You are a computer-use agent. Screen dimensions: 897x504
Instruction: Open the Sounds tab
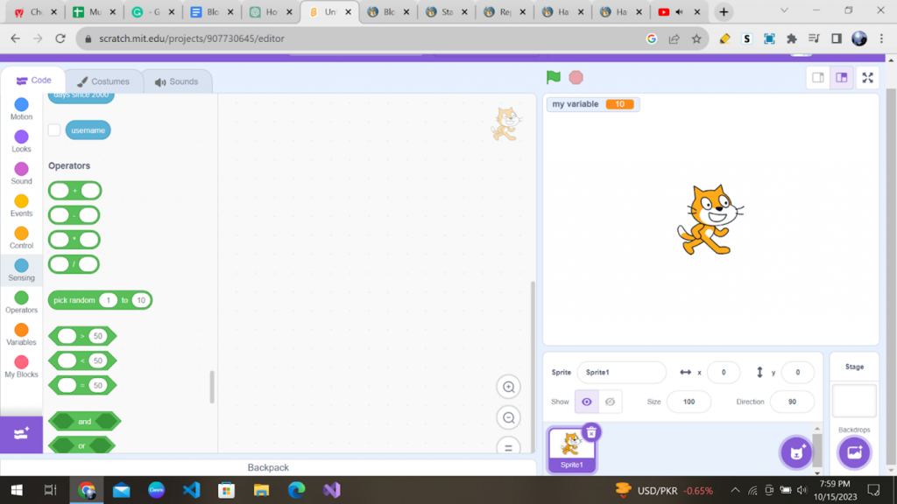pos(177,80)
